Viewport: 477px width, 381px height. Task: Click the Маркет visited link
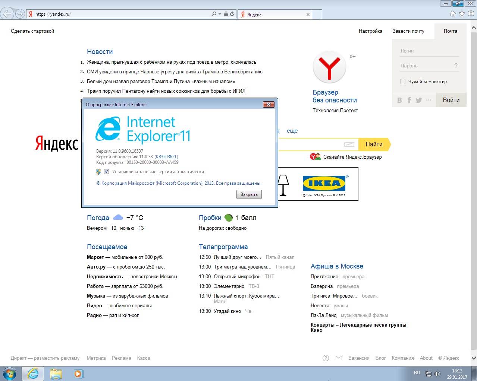(95, 257)
